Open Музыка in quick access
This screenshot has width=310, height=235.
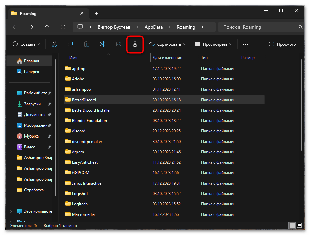pyautogui.click(x=28, y=136)
